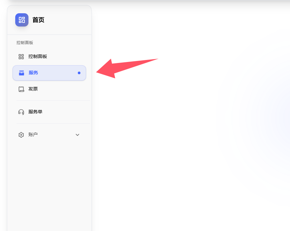The height and width of the screenshot is (231, 290).
Task: Click the 账户 gear icon
Action: (x=21, y=135)
